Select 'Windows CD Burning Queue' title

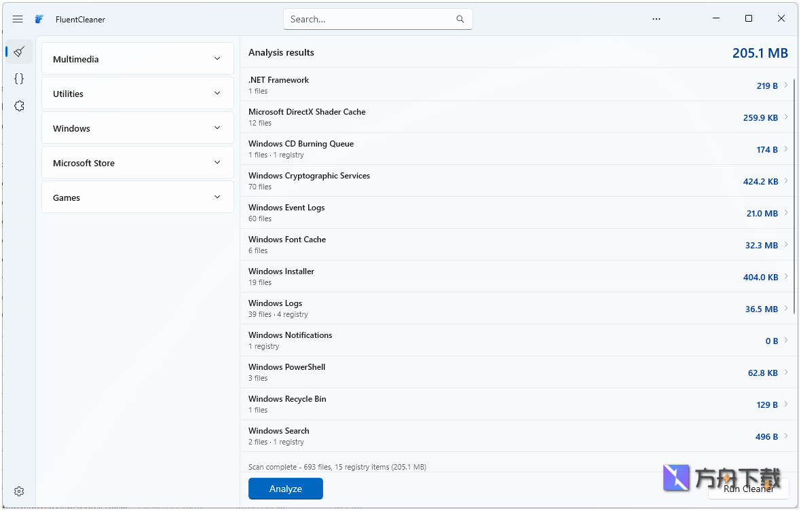301,144
